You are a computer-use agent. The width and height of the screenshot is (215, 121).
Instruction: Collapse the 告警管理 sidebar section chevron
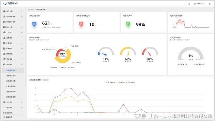[22, 65]
